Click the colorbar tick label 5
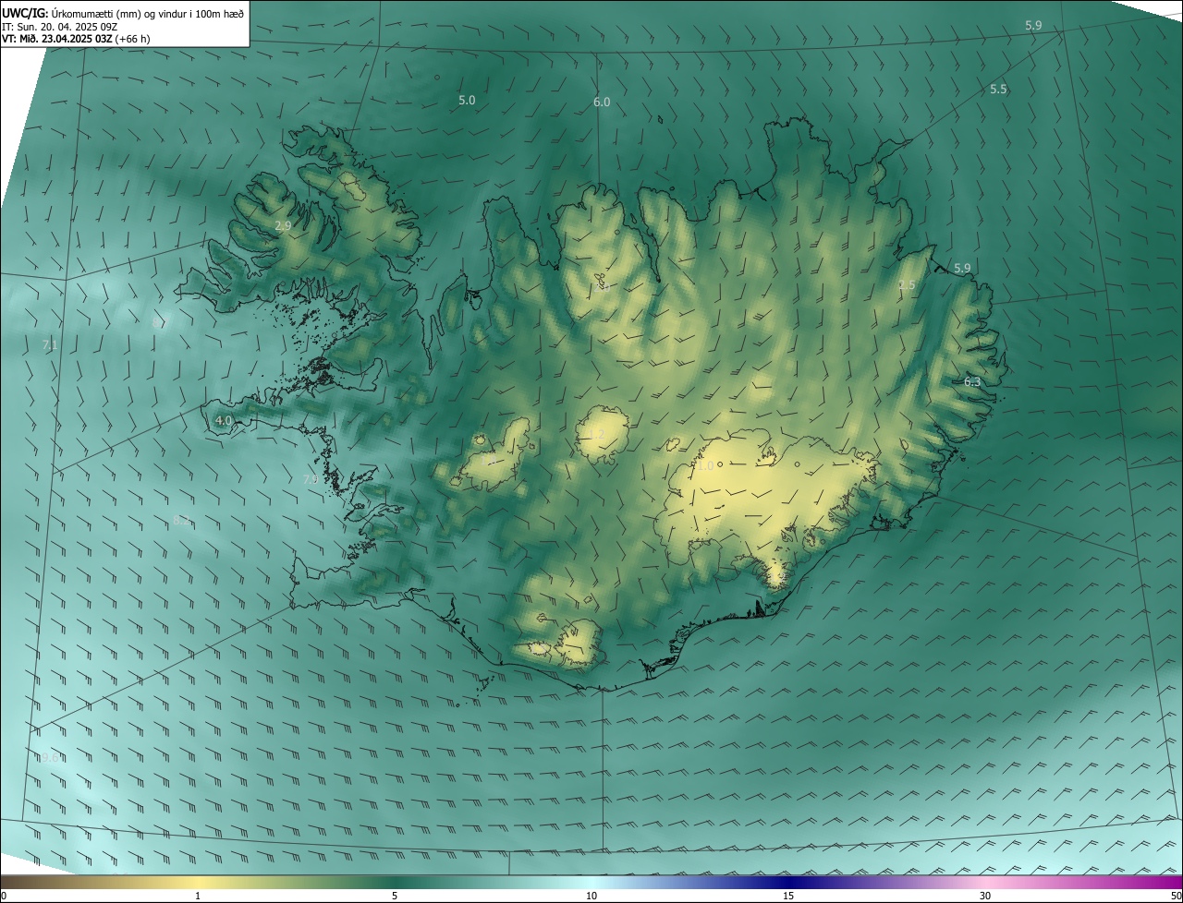This screenshot has width=1183, height=903. click(x=395, y=896)
